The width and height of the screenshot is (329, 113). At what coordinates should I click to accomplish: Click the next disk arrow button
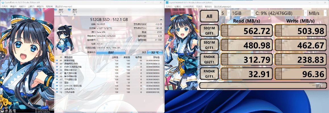coord(161,19)
